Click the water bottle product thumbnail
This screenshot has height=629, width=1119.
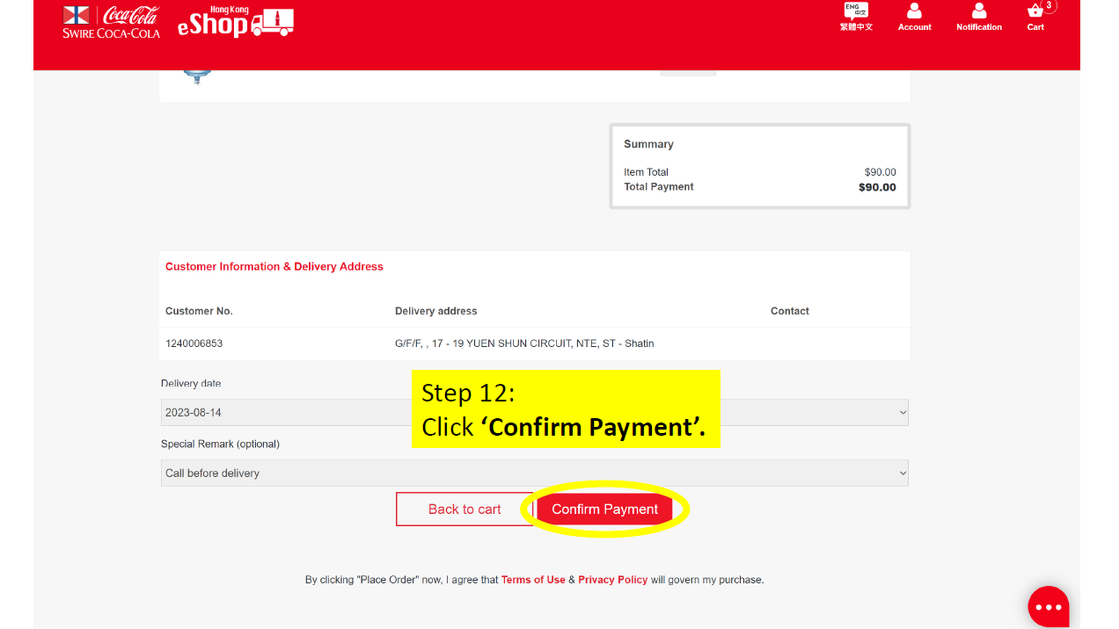click(196, 76)
